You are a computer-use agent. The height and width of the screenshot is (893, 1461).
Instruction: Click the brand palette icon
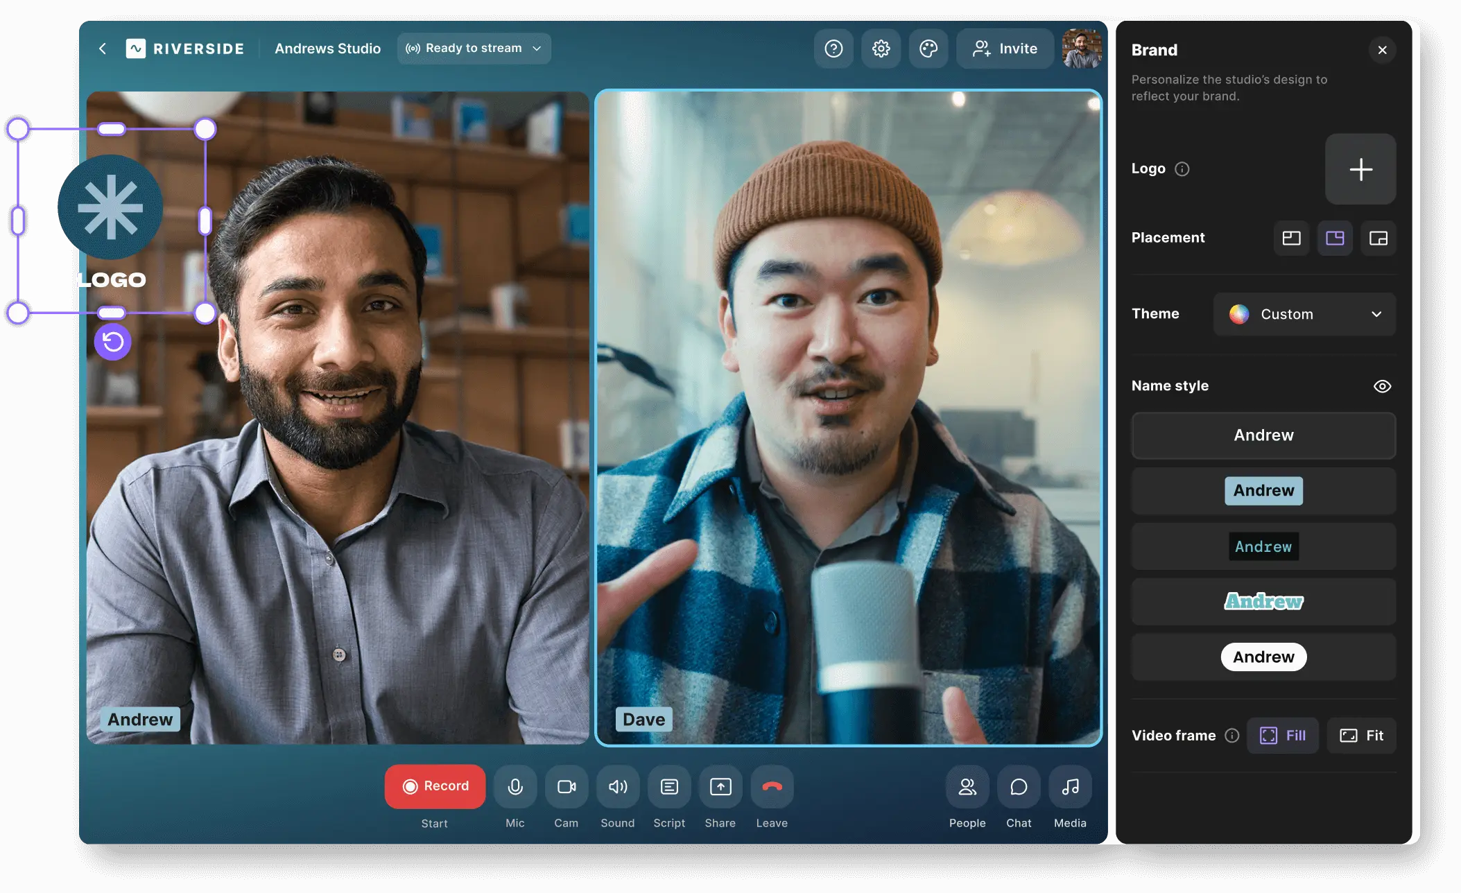928,49
